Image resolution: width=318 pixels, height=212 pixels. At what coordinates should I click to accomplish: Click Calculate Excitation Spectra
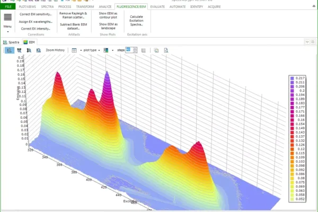[136, 21]
